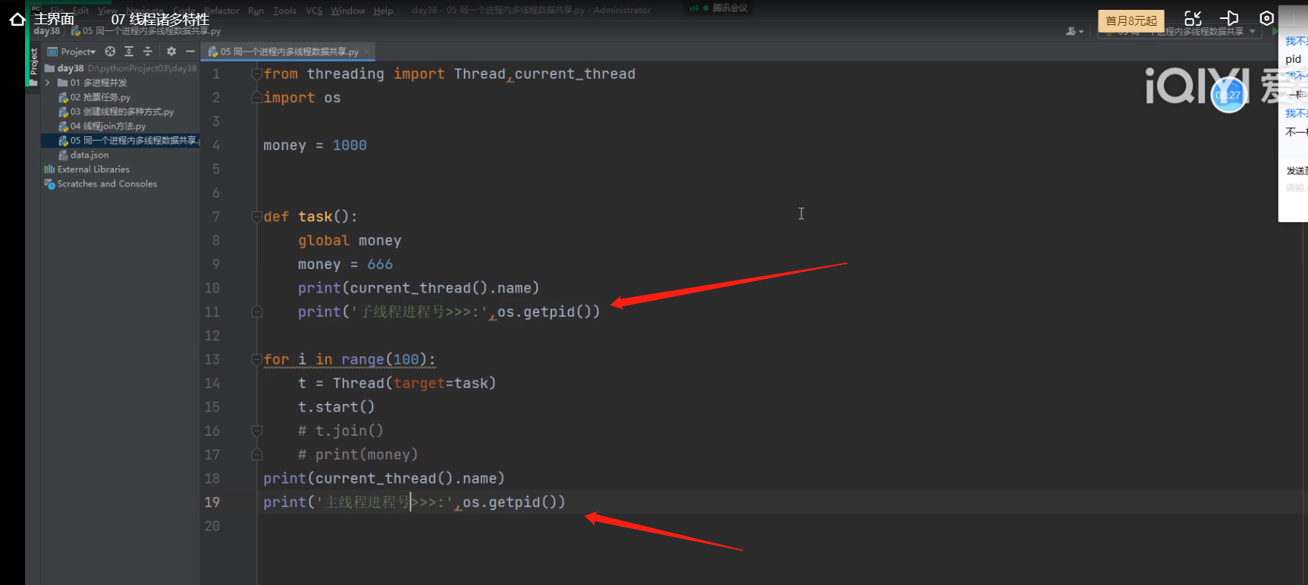1308x585 pixels.
Task: Open the Project panel gear settings
Action: tap(171, 52)
